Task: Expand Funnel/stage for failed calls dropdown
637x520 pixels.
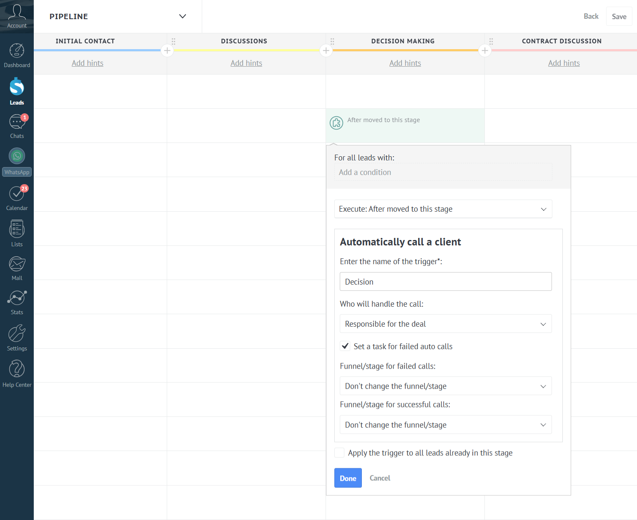Action: pos(445,386)
